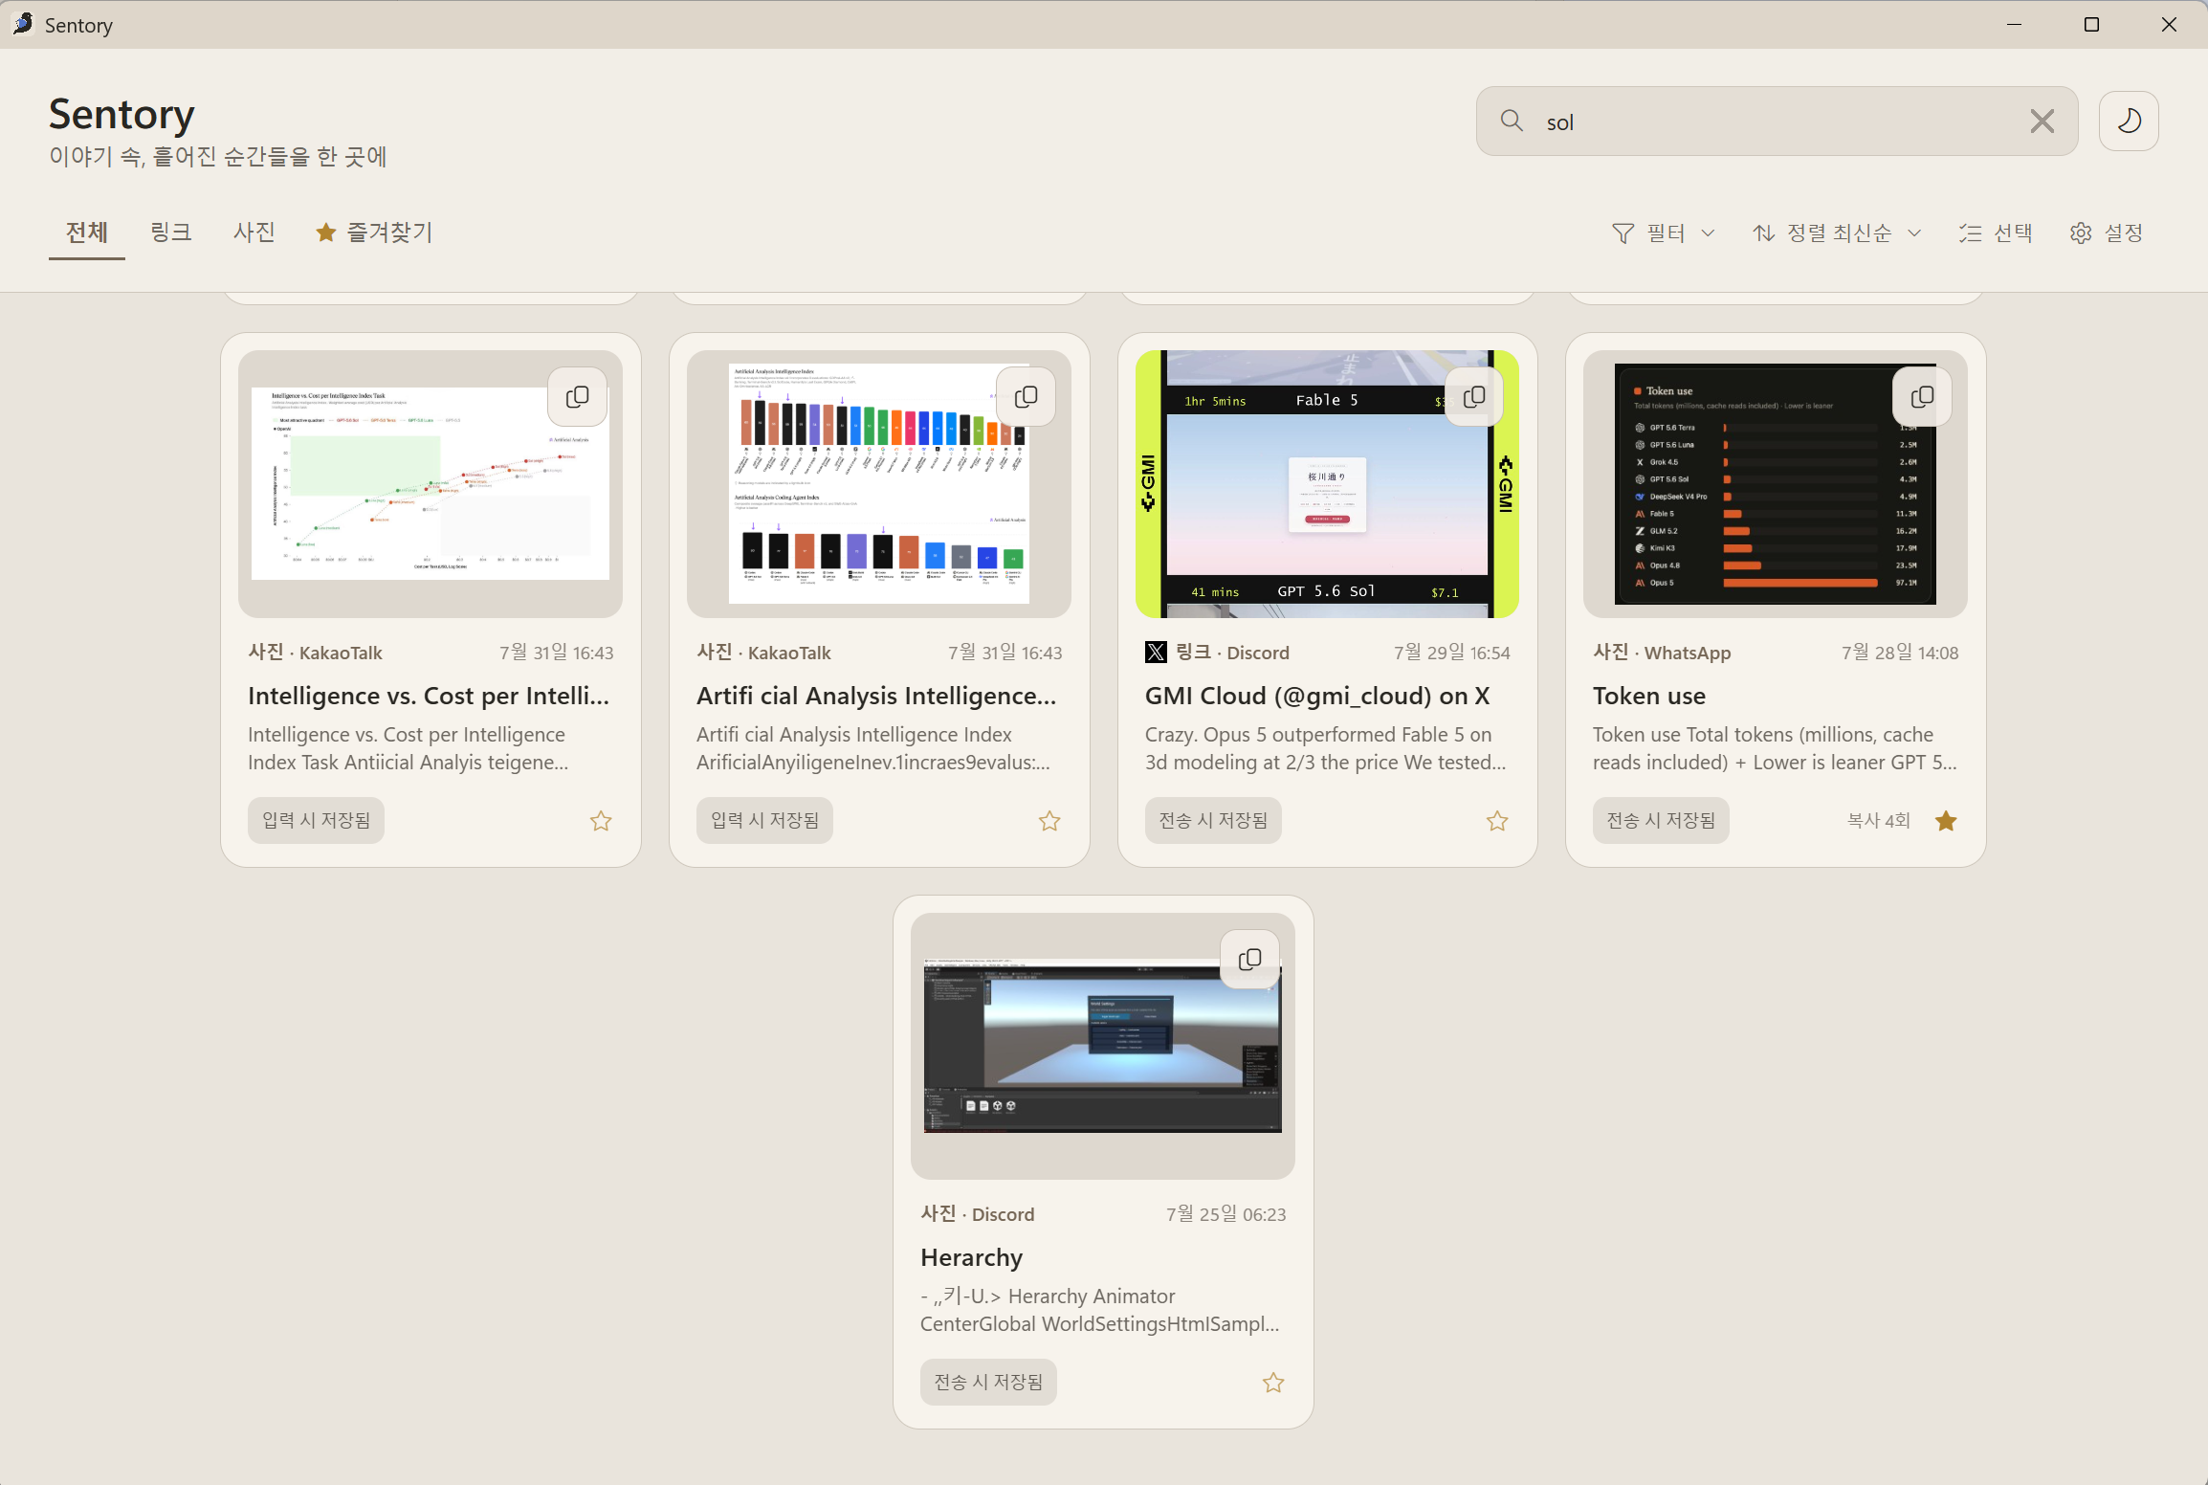Click 전송 시 저장됨 tag on Herarchy card

(988, 1383)
